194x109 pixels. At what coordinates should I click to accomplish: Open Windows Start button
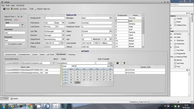[4, 106]
